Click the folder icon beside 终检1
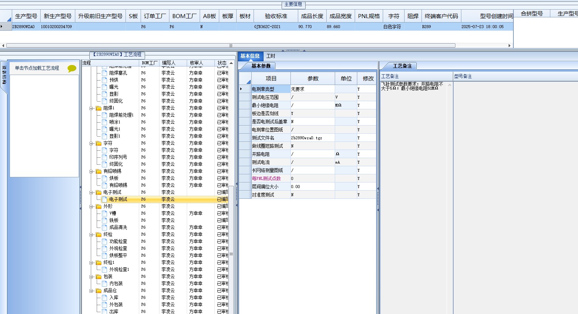Viewport: 578px width, 314px height. 99,263
